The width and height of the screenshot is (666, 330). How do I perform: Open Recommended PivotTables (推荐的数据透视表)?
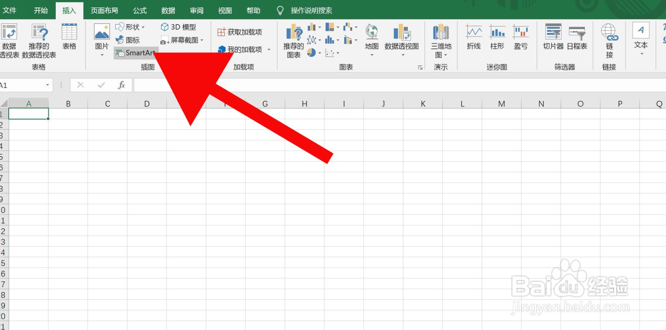39,41
